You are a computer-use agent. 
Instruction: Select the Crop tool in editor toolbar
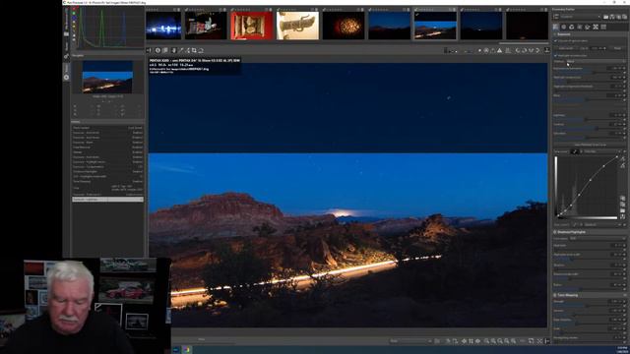[194, 50]
